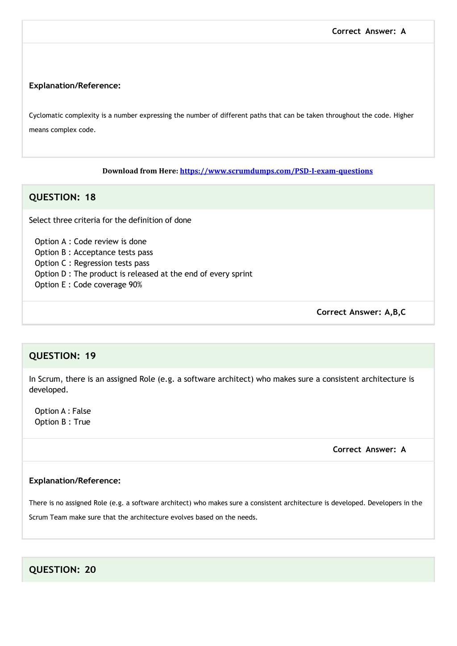Click the QUESTION: 20 header
This screenshot has width=457, height=646.
pyautogui.click(x=62, y=570)
